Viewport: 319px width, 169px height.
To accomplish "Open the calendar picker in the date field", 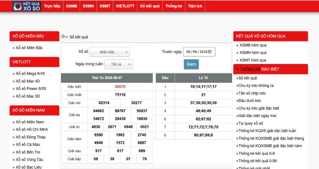I will pos(211,51).
